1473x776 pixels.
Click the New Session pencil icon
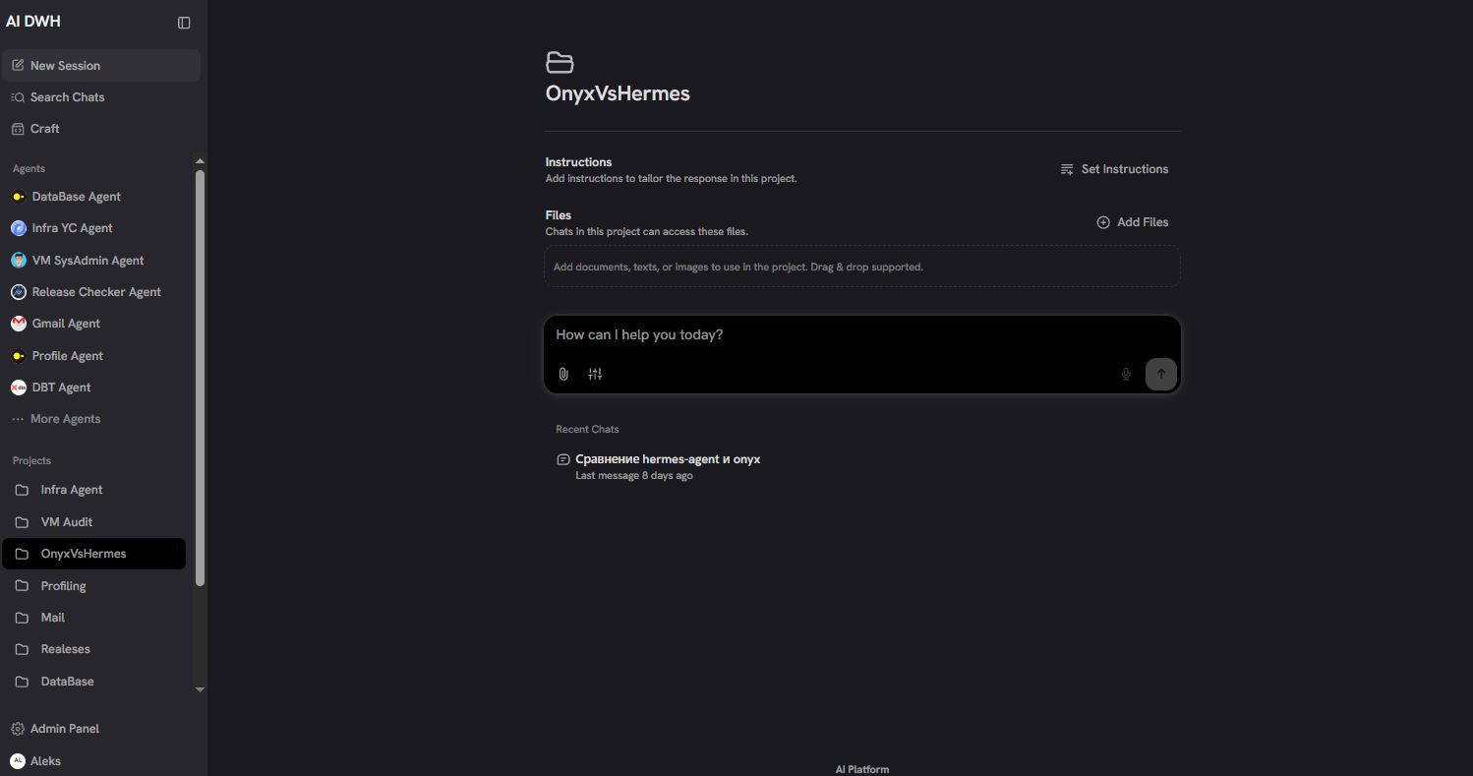(18, 66)
